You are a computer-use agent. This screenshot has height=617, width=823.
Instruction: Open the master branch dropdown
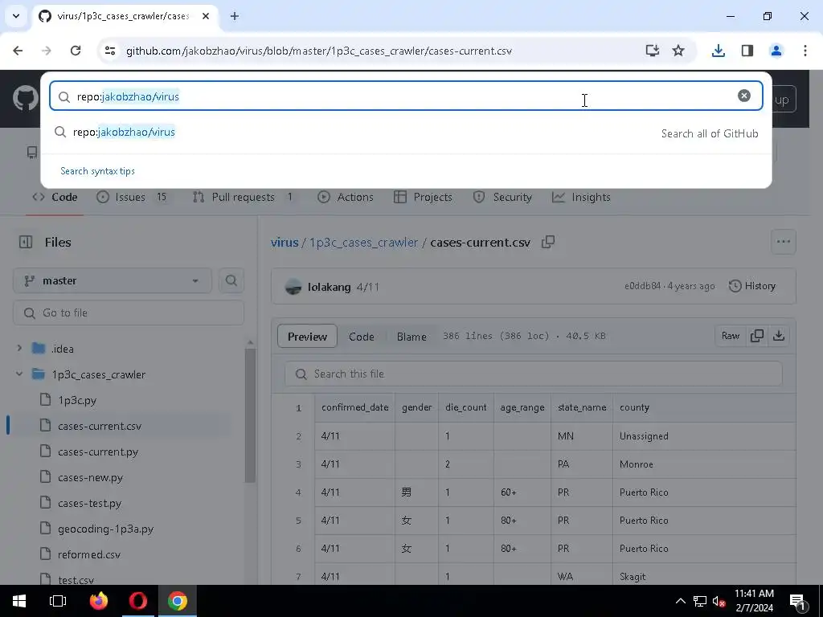[x=113, y=280]
